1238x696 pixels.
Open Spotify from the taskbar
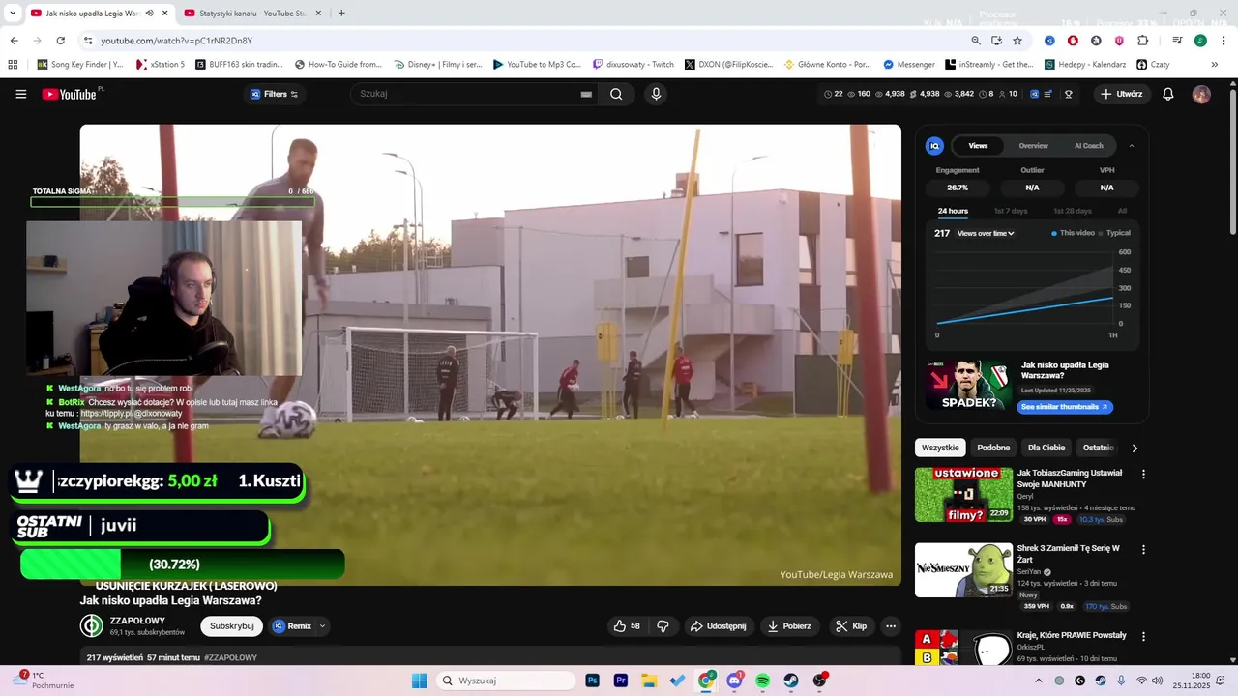762,681
